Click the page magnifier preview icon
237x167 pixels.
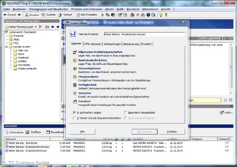click(153, 15)
